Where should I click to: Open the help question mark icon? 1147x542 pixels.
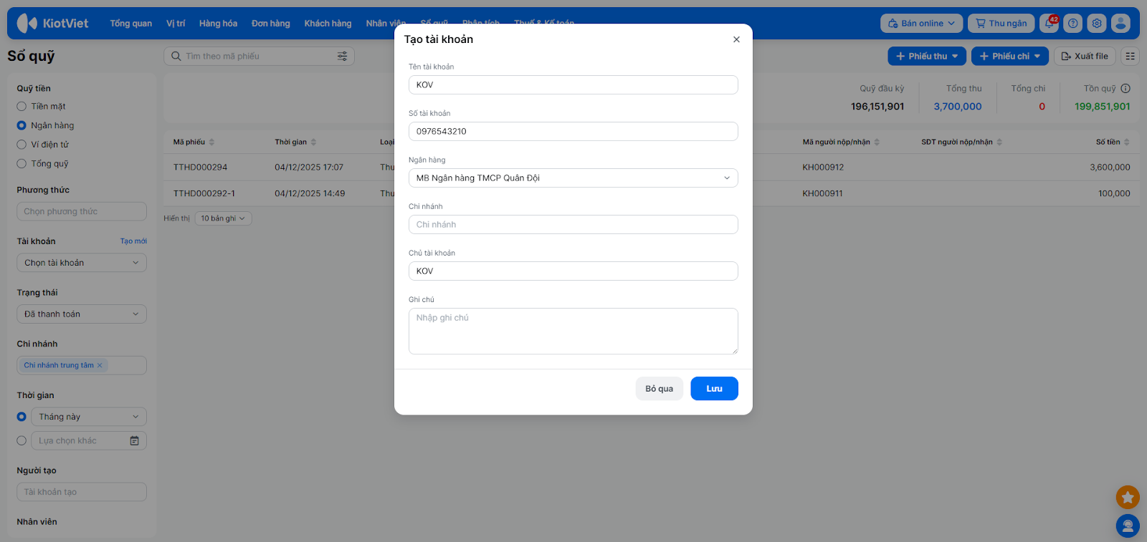point(1073,23)
